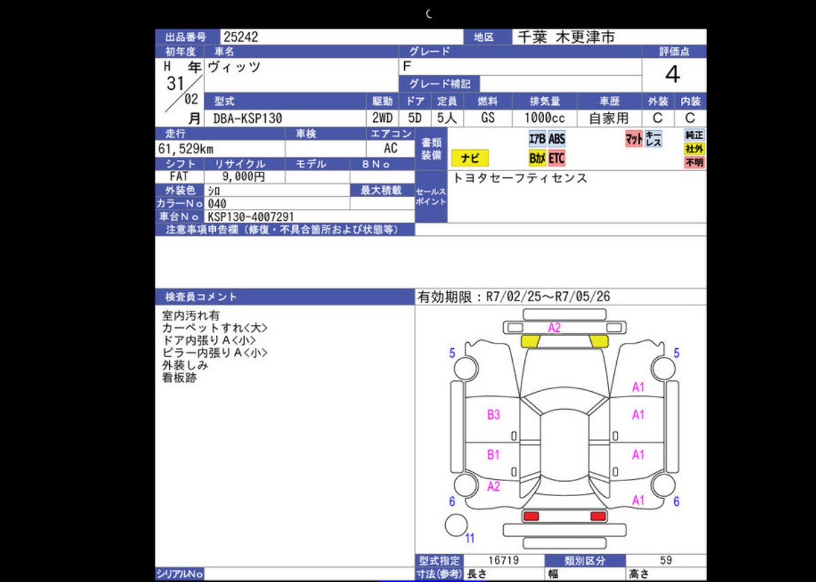Click the color number 040
The height and width of the screenshot is (582, 816).
(217, 204)
